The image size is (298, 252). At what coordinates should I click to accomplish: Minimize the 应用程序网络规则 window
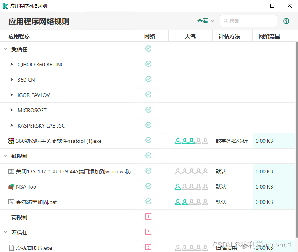255,6
